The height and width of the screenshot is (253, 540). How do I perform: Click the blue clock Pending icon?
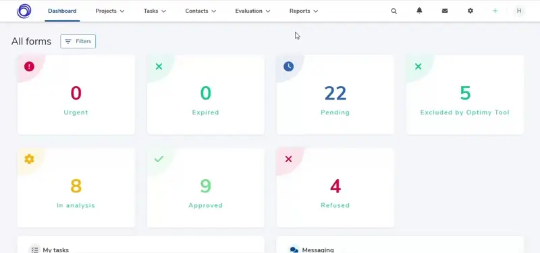[x=289, y=66]
